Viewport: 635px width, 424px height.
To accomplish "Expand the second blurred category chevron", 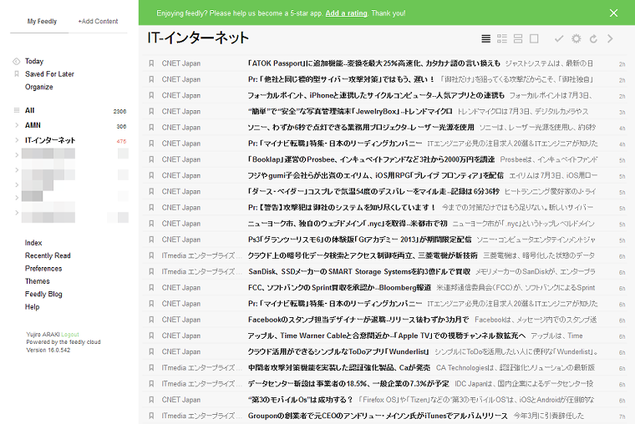I will 17,170.
